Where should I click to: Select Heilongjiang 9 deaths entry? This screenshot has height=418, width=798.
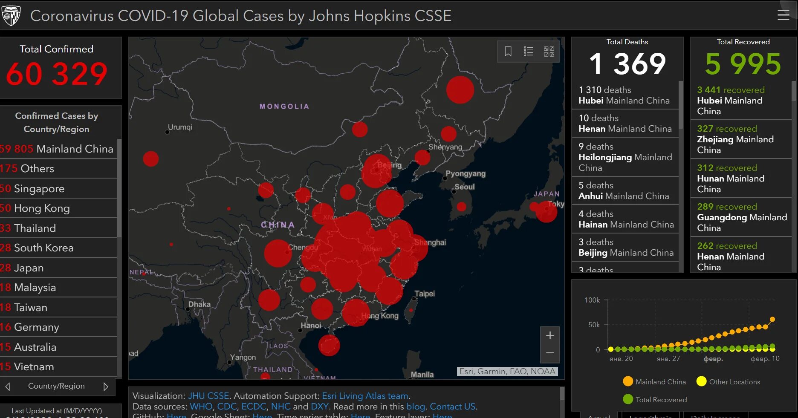point(625,157)
